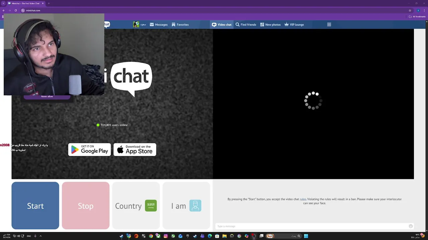Click the Download on the App Store badge
Viewport: 428px width, 240px height.
[135, 150]
